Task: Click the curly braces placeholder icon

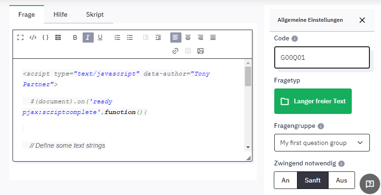Action: pos(45,38)
